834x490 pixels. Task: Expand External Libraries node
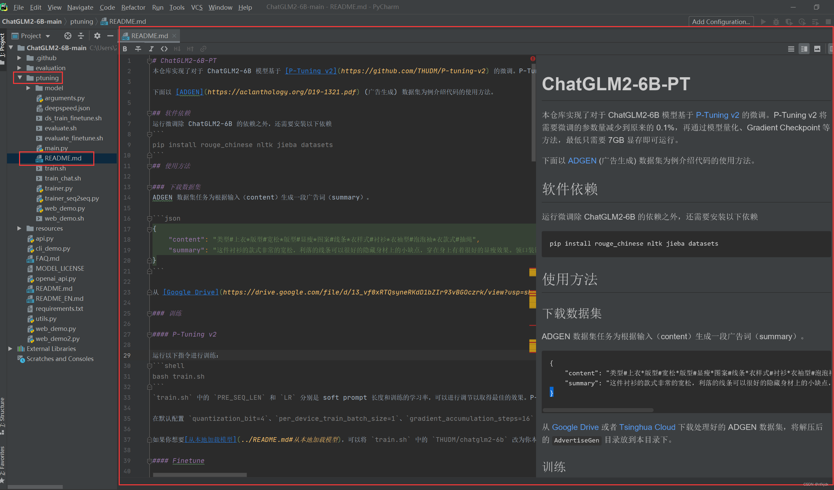tap(10, 349)
